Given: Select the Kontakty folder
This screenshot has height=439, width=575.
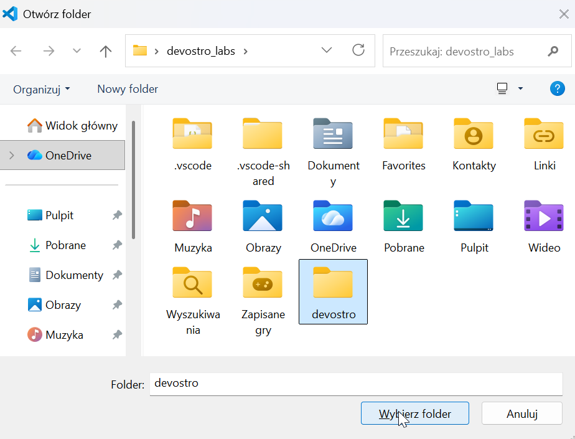Looking at the screenshot, I should pos(474,144).
